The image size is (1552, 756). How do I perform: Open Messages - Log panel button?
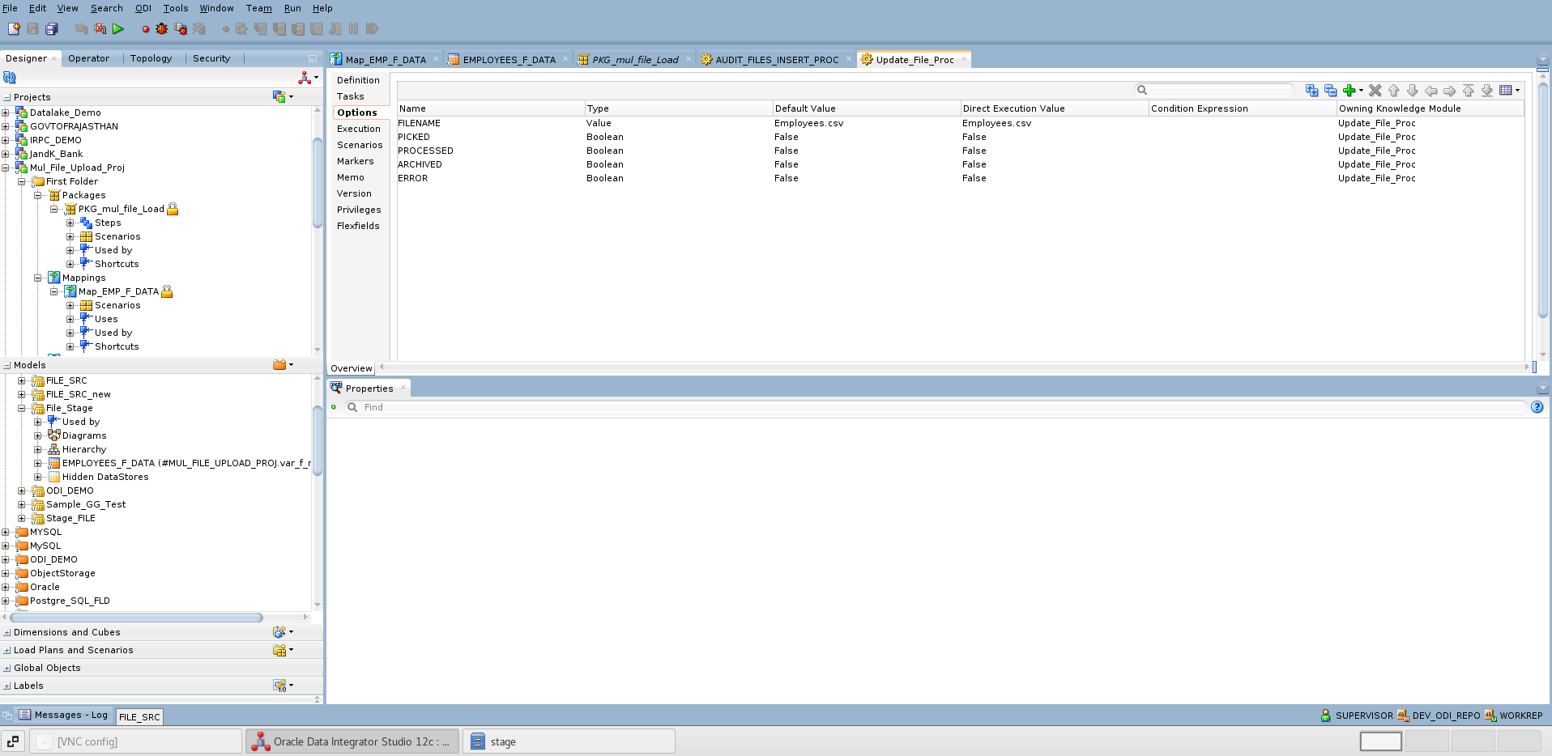click(64, 716)
